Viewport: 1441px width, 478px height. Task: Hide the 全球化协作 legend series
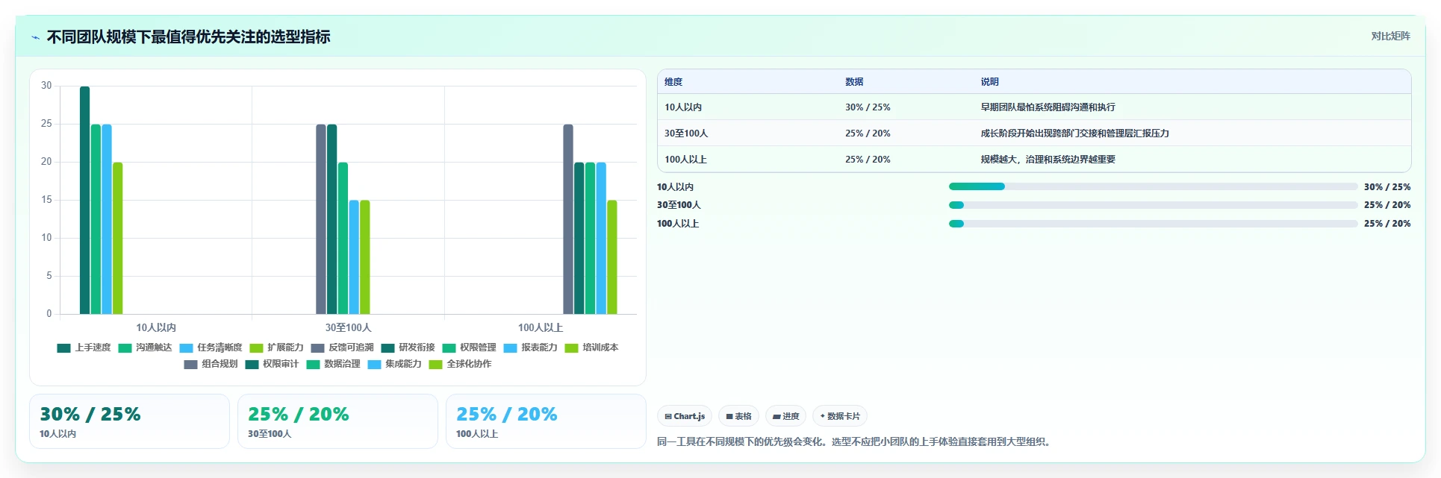(460, 364)
